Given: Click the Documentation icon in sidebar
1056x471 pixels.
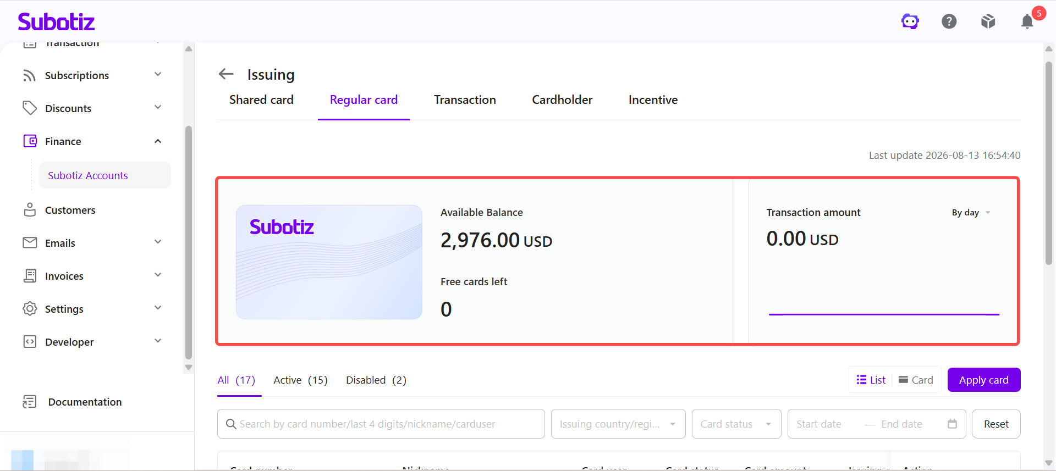Looking at the screenshot, I should [x=30, y=402].
